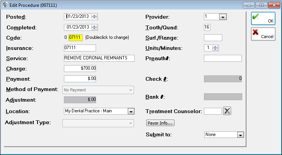Click the Surf./Range input box
The image size is (282, 155).
(x=213, y=38)
